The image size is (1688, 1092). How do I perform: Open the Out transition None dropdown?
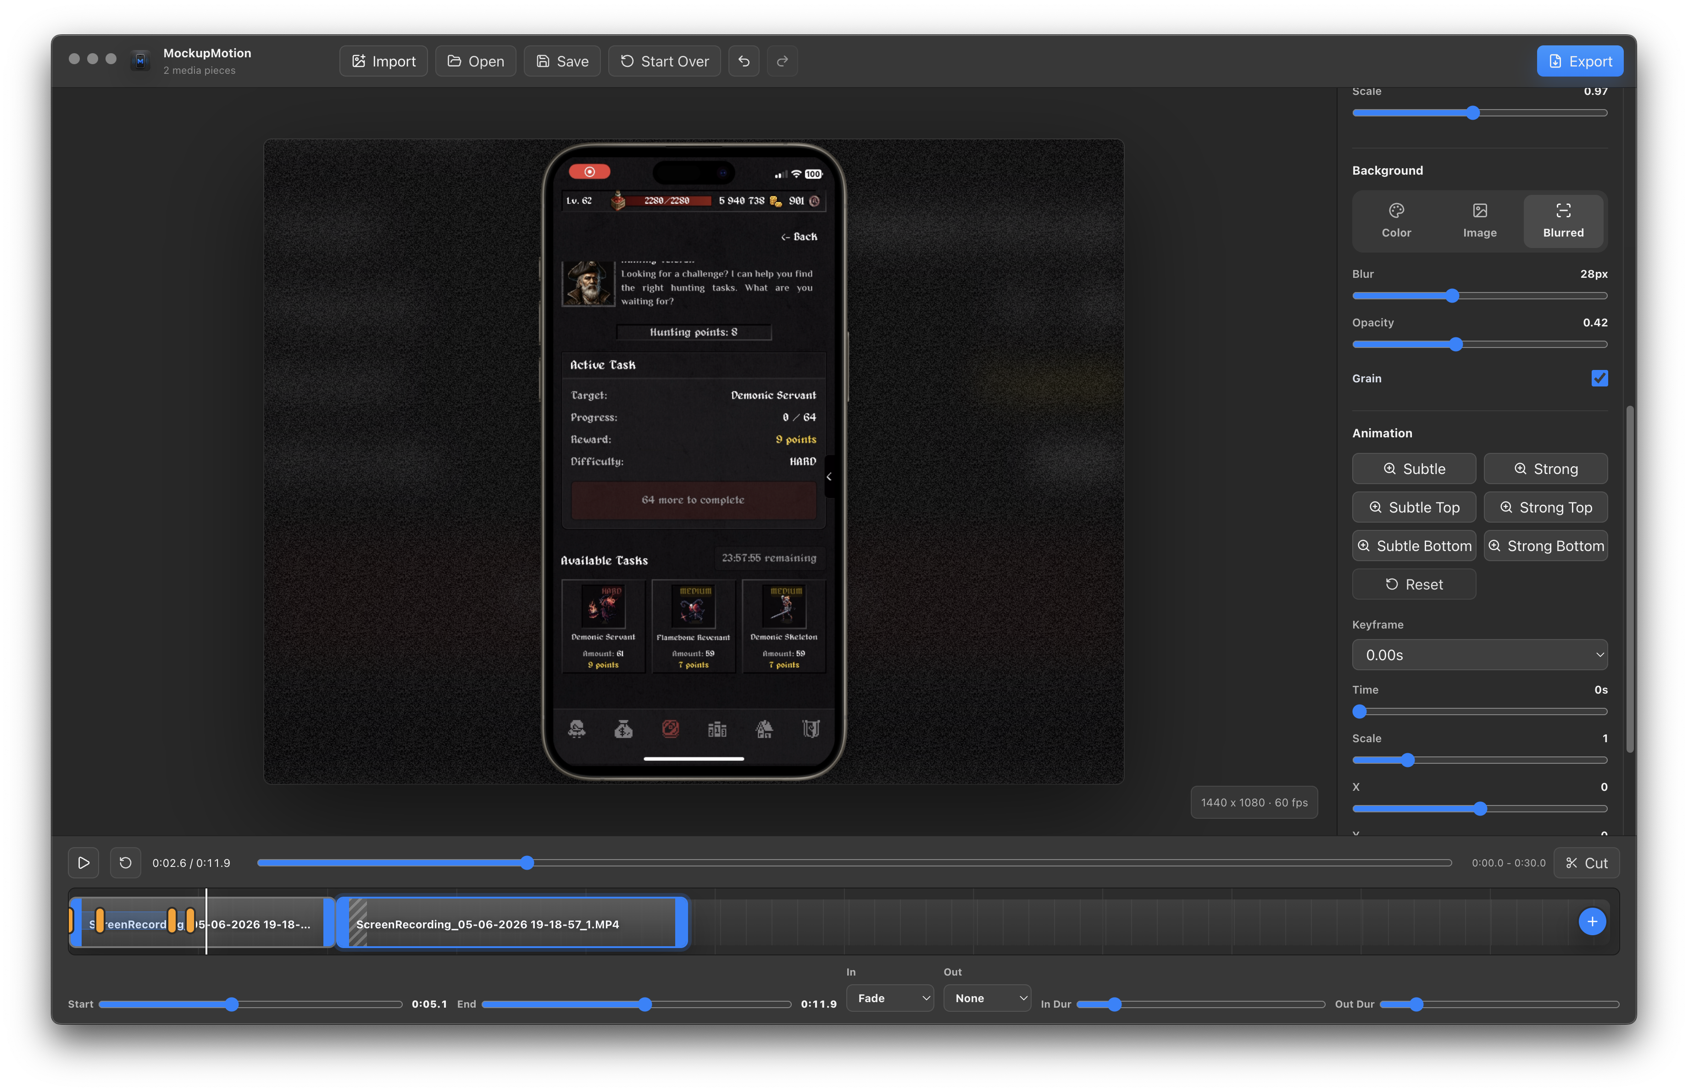[x=987, y=998]
